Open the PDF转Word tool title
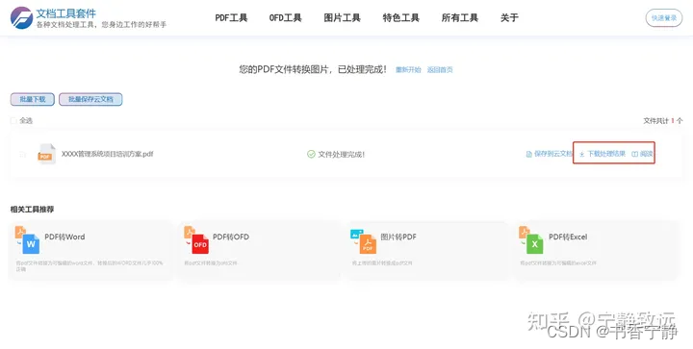 [x=64, y=237]
